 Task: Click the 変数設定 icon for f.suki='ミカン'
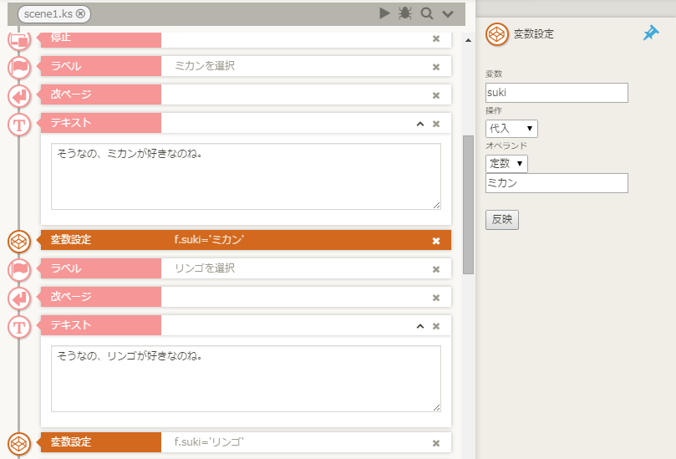click(19, 241)
